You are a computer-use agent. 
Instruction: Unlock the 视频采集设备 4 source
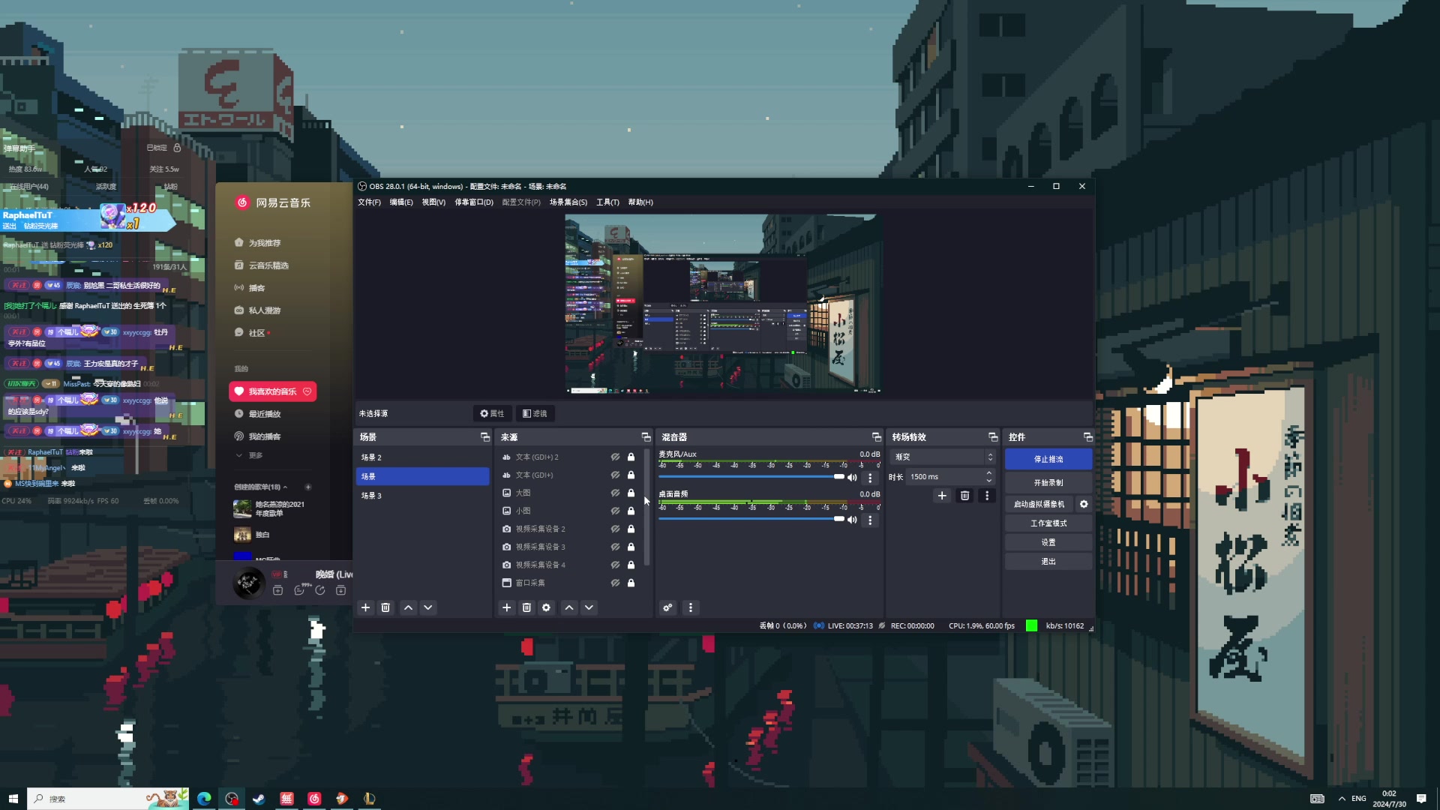631,565
